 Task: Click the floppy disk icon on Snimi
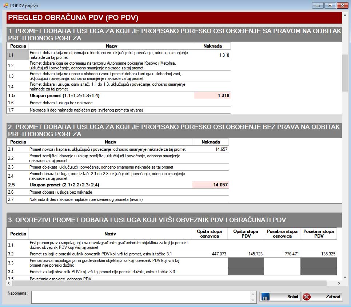[265, 297]
